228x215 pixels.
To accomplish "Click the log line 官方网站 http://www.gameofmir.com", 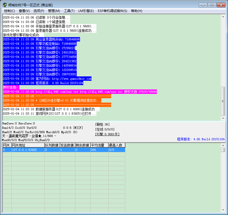I will [x=47, y=79].
